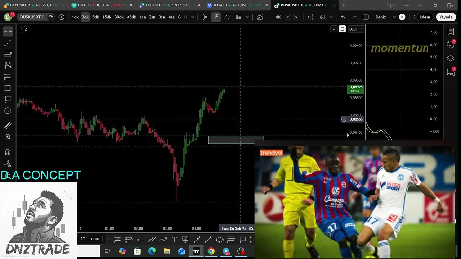Pick the horizontal line in favorites toolbar
The height and width of the screenshot is (259, 461).
[x=140, y=240]
